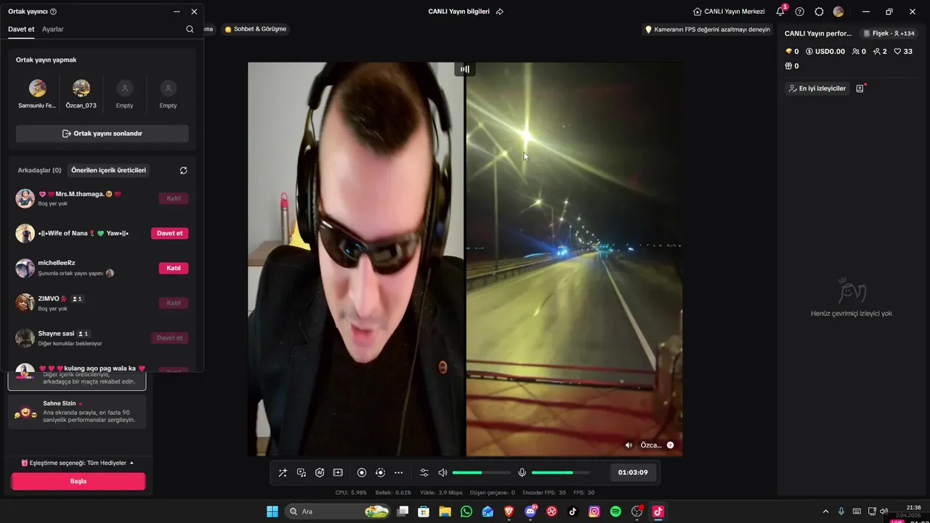The image size is (930, 523).
Task: Switch to the Ayarlar tab
Action: tap(53, 29)
